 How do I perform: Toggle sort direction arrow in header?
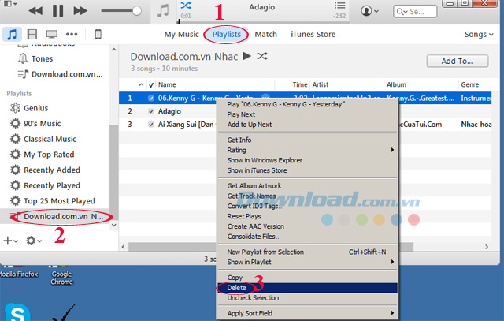(x=141, y=84)
